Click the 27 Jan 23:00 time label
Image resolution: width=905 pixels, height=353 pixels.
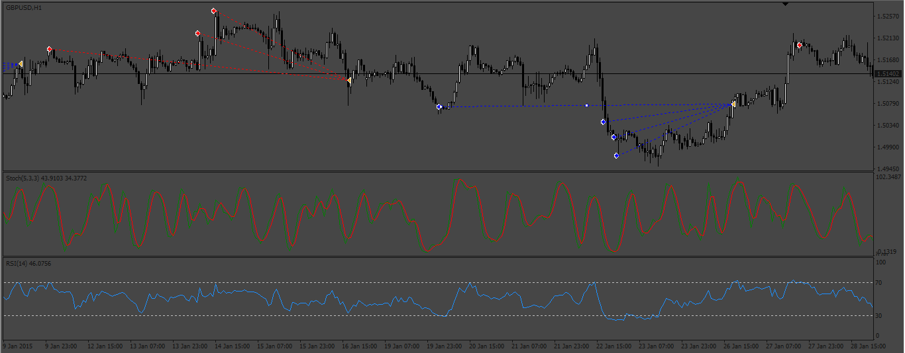(826, 346)
